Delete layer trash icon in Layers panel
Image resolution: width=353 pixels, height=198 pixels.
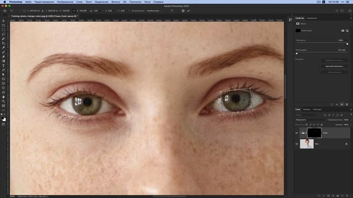coord(347,196)
